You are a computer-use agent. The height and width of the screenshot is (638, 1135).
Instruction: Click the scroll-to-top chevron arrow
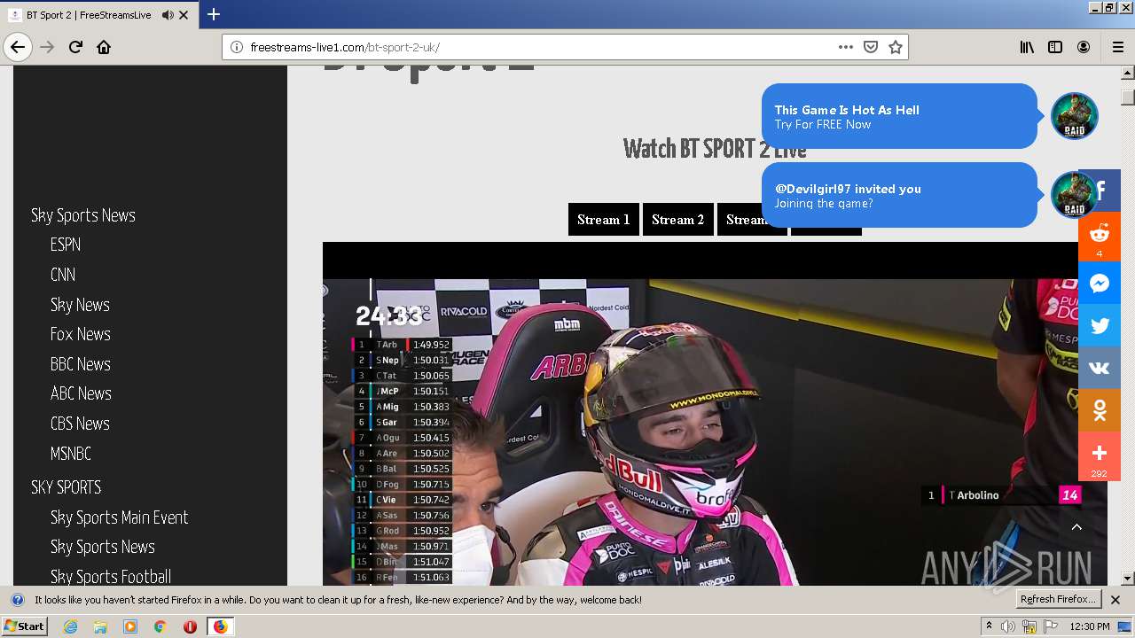pos(1076,527)
